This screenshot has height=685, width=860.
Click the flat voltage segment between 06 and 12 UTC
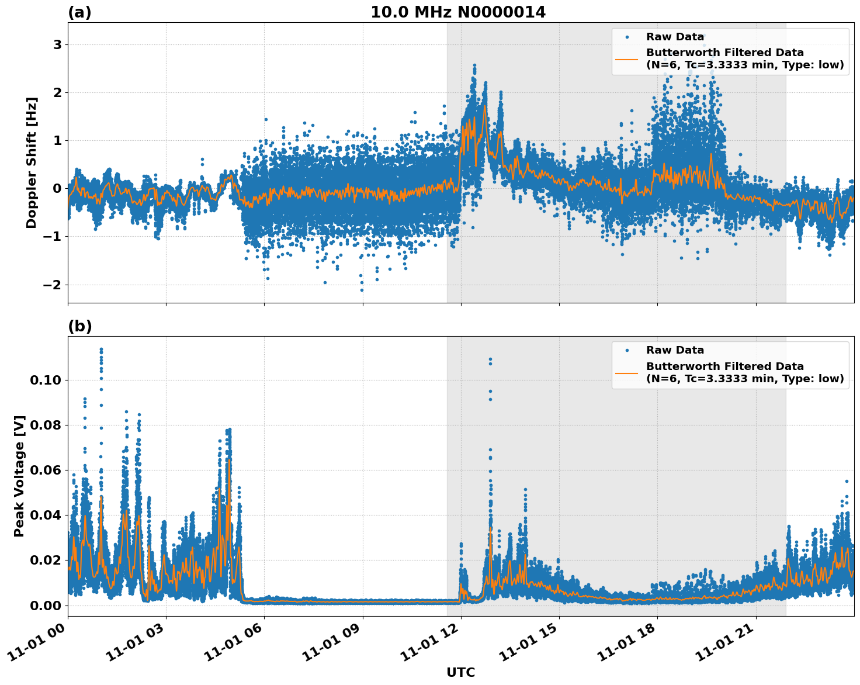[x=351, y=602]
